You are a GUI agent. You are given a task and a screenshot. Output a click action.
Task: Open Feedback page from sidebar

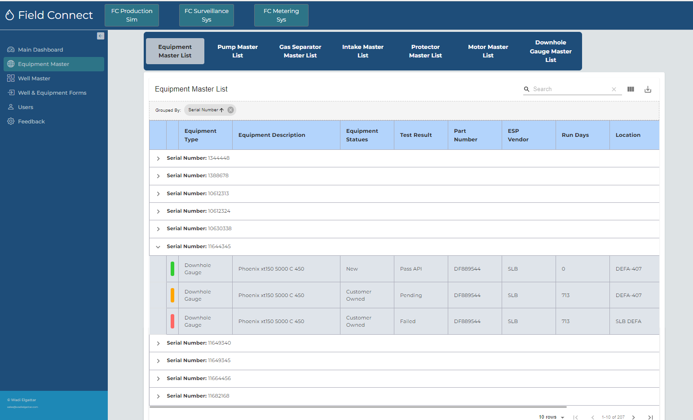pos(54,122)
